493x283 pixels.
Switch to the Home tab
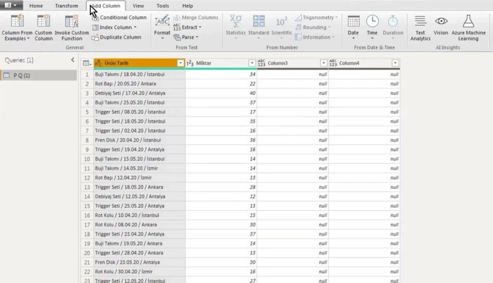[x=36, y=6]
